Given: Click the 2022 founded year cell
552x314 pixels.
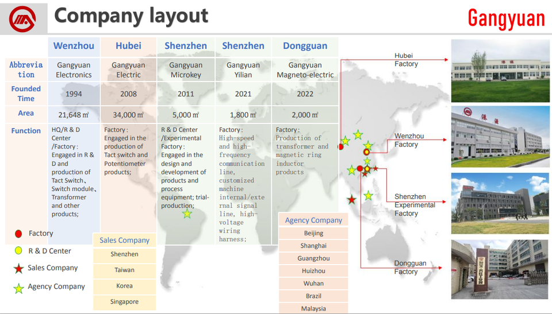Looking at the screenshot, I should [305, 94].
